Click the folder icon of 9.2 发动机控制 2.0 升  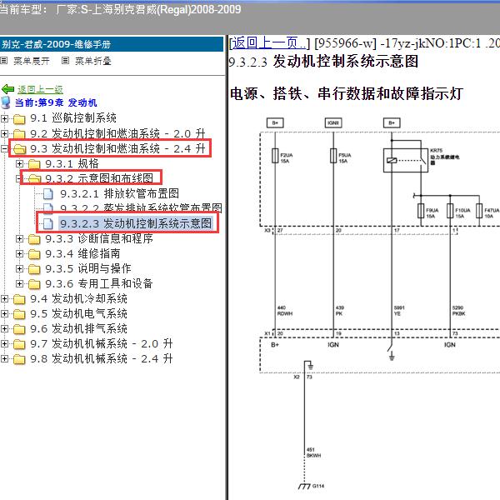pos(19,133)
